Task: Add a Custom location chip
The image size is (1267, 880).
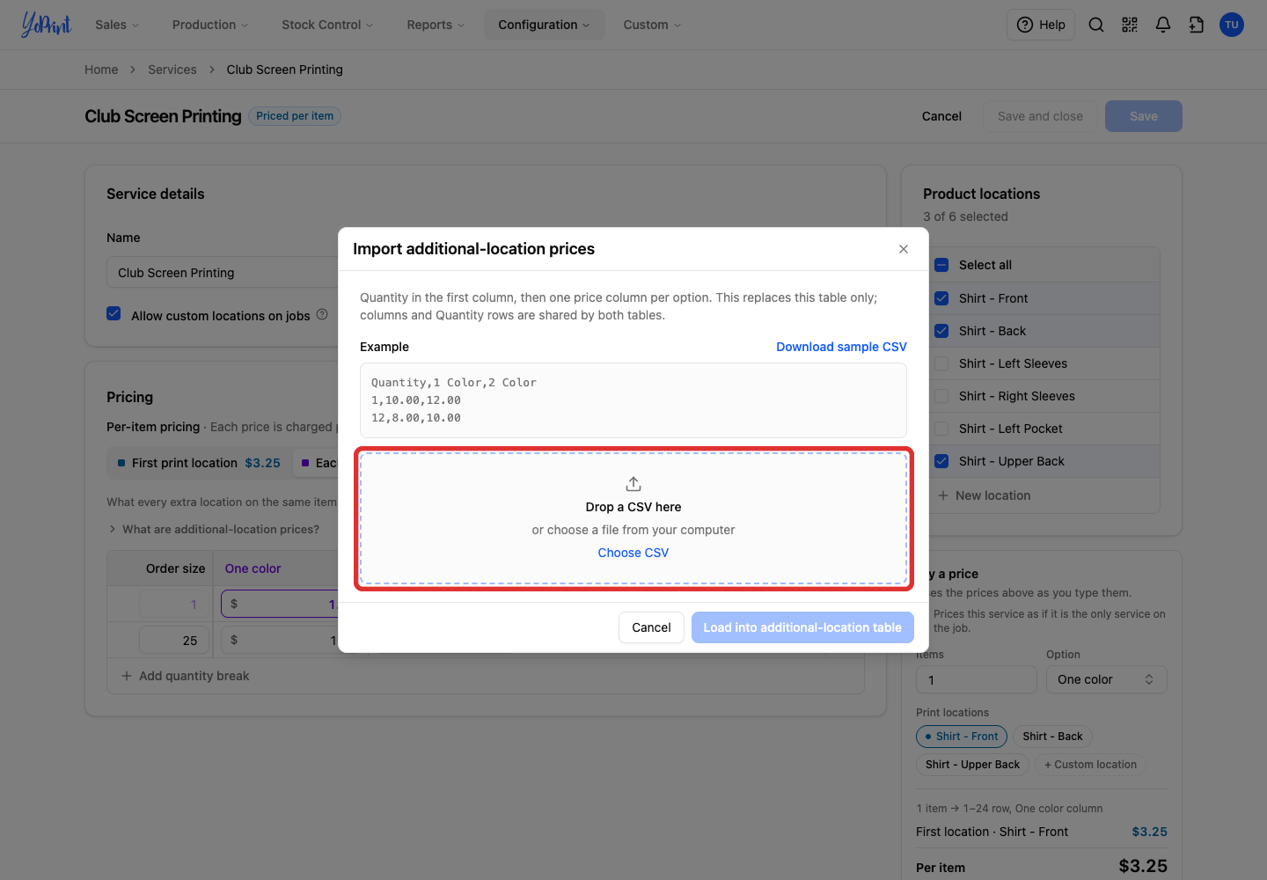Action: [1090, 765]
